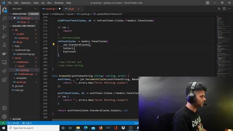Viewport: 233px width, 131px height.
Task: Open middleware.go in the file tree
Action: coord(25,74)
